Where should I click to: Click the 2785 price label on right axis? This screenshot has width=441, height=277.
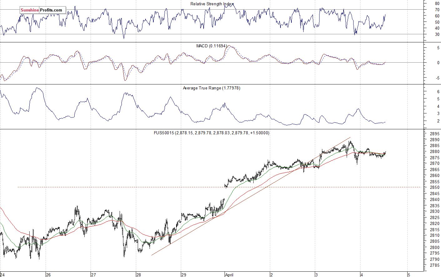[434, 265]
